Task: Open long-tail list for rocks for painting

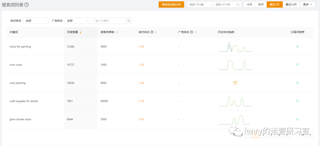Action: 297,47
